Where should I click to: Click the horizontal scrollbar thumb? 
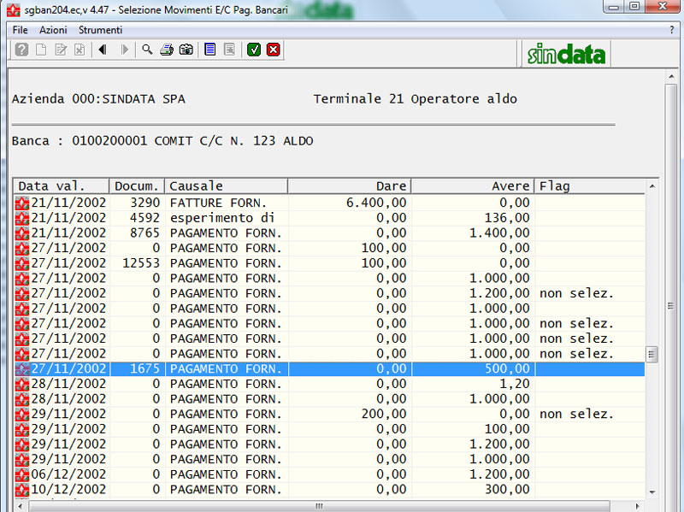pyautogui.click(x=319, y=506)
